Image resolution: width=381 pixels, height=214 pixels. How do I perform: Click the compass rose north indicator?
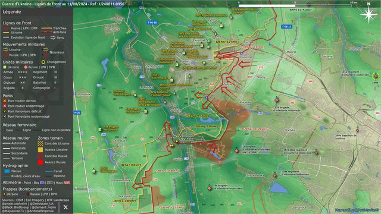pos(368,13)
